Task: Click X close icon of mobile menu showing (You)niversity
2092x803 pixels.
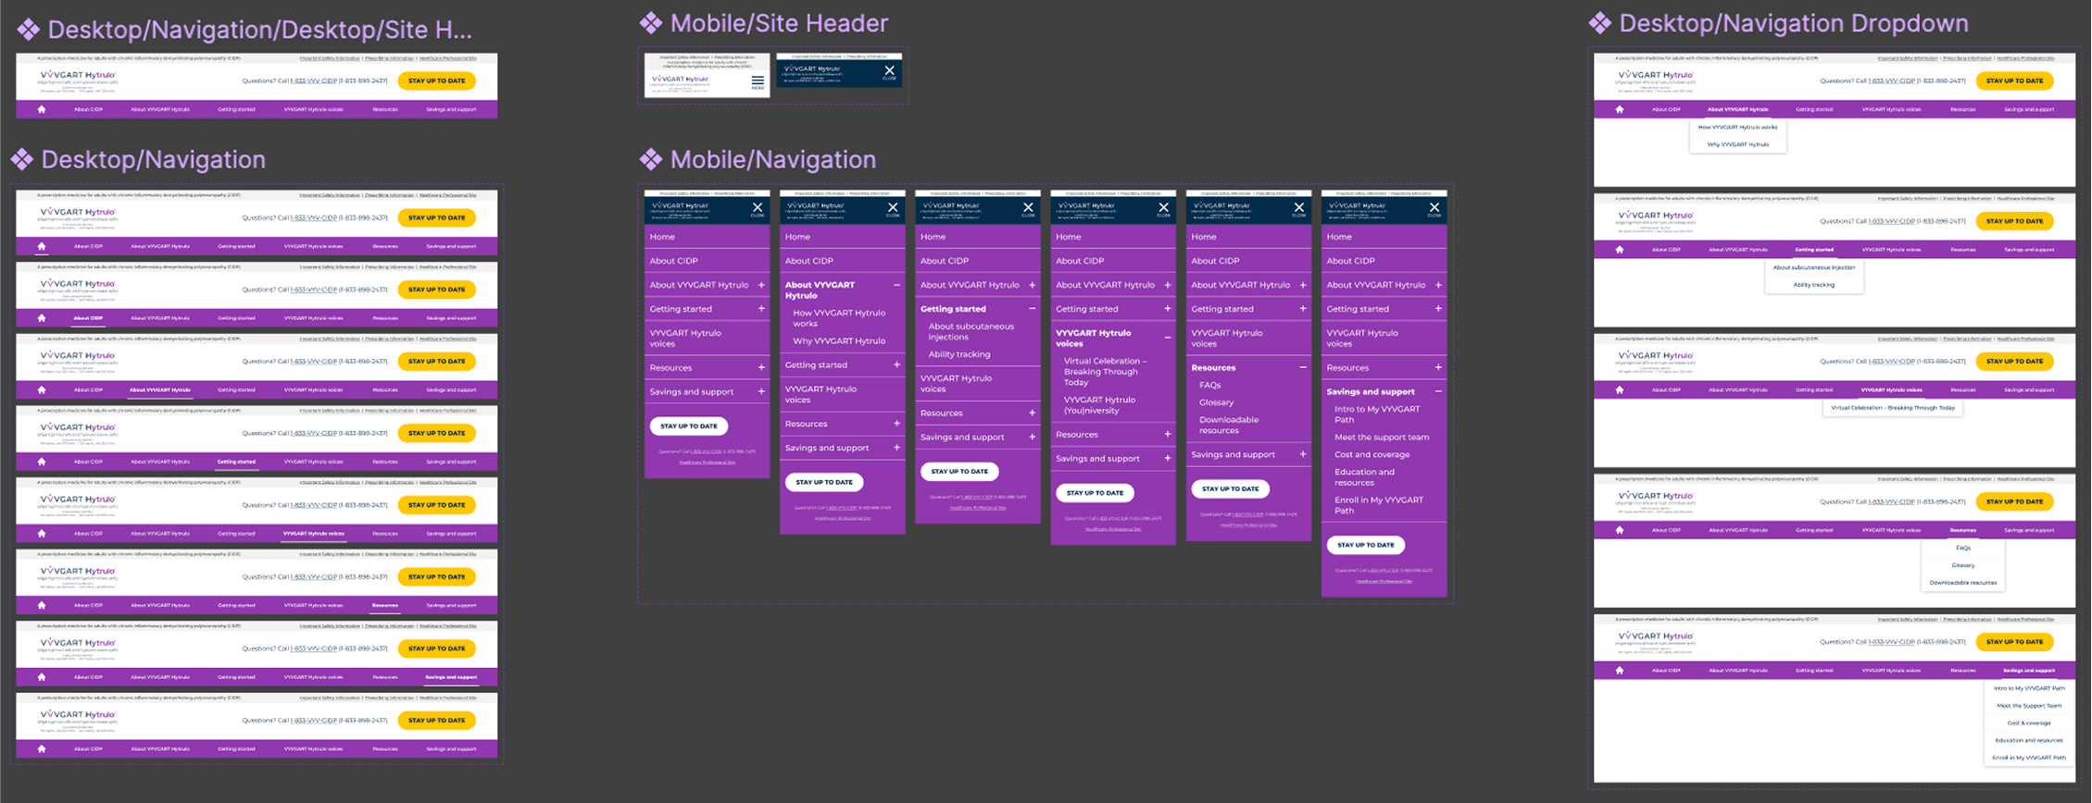Action: [1163, 207]
